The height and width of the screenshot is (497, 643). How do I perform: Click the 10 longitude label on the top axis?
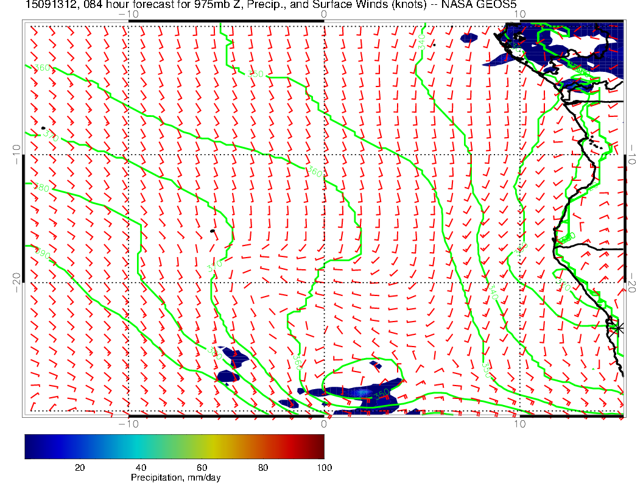point(519,14)
